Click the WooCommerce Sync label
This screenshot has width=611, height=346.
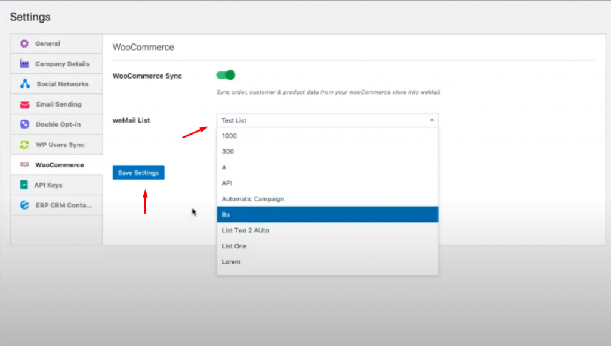coord(147,76)
